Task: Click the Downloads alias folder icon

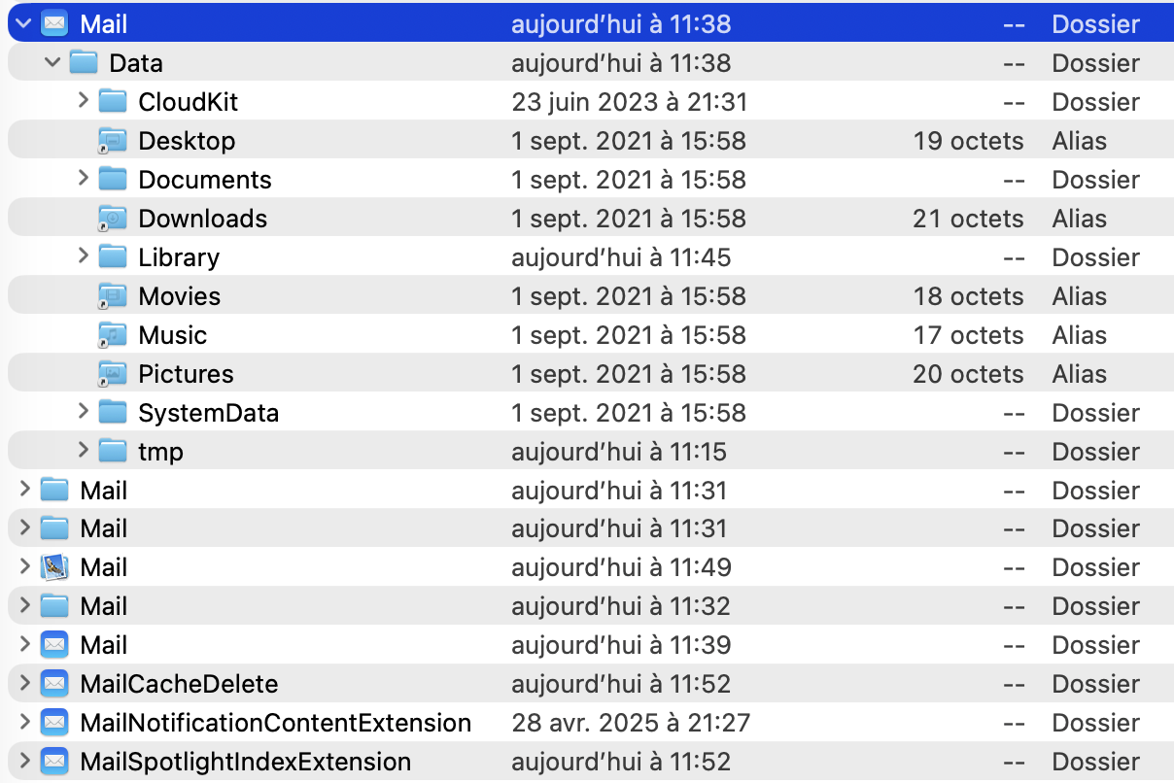Action: [x=113, y=219]
